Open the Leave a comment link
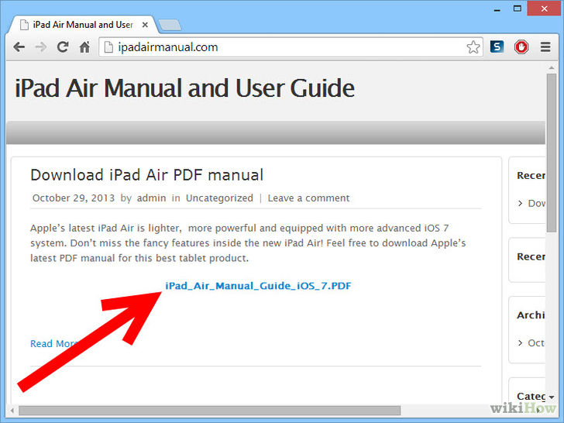Screen dimensions: 564x423 (x=308, y=198)
